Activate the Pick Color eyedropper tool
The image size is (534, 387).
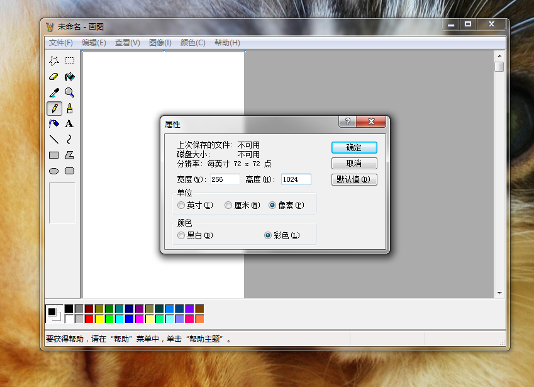click(x=54, y=93)
